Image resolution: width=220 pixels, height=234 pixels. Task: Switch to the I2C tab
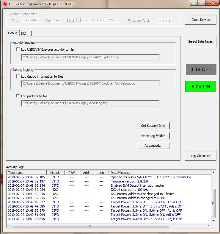point(26,34)
